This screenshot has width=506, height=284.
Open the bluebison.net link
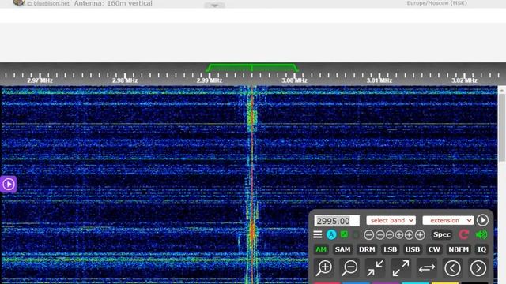click(47, 3)
